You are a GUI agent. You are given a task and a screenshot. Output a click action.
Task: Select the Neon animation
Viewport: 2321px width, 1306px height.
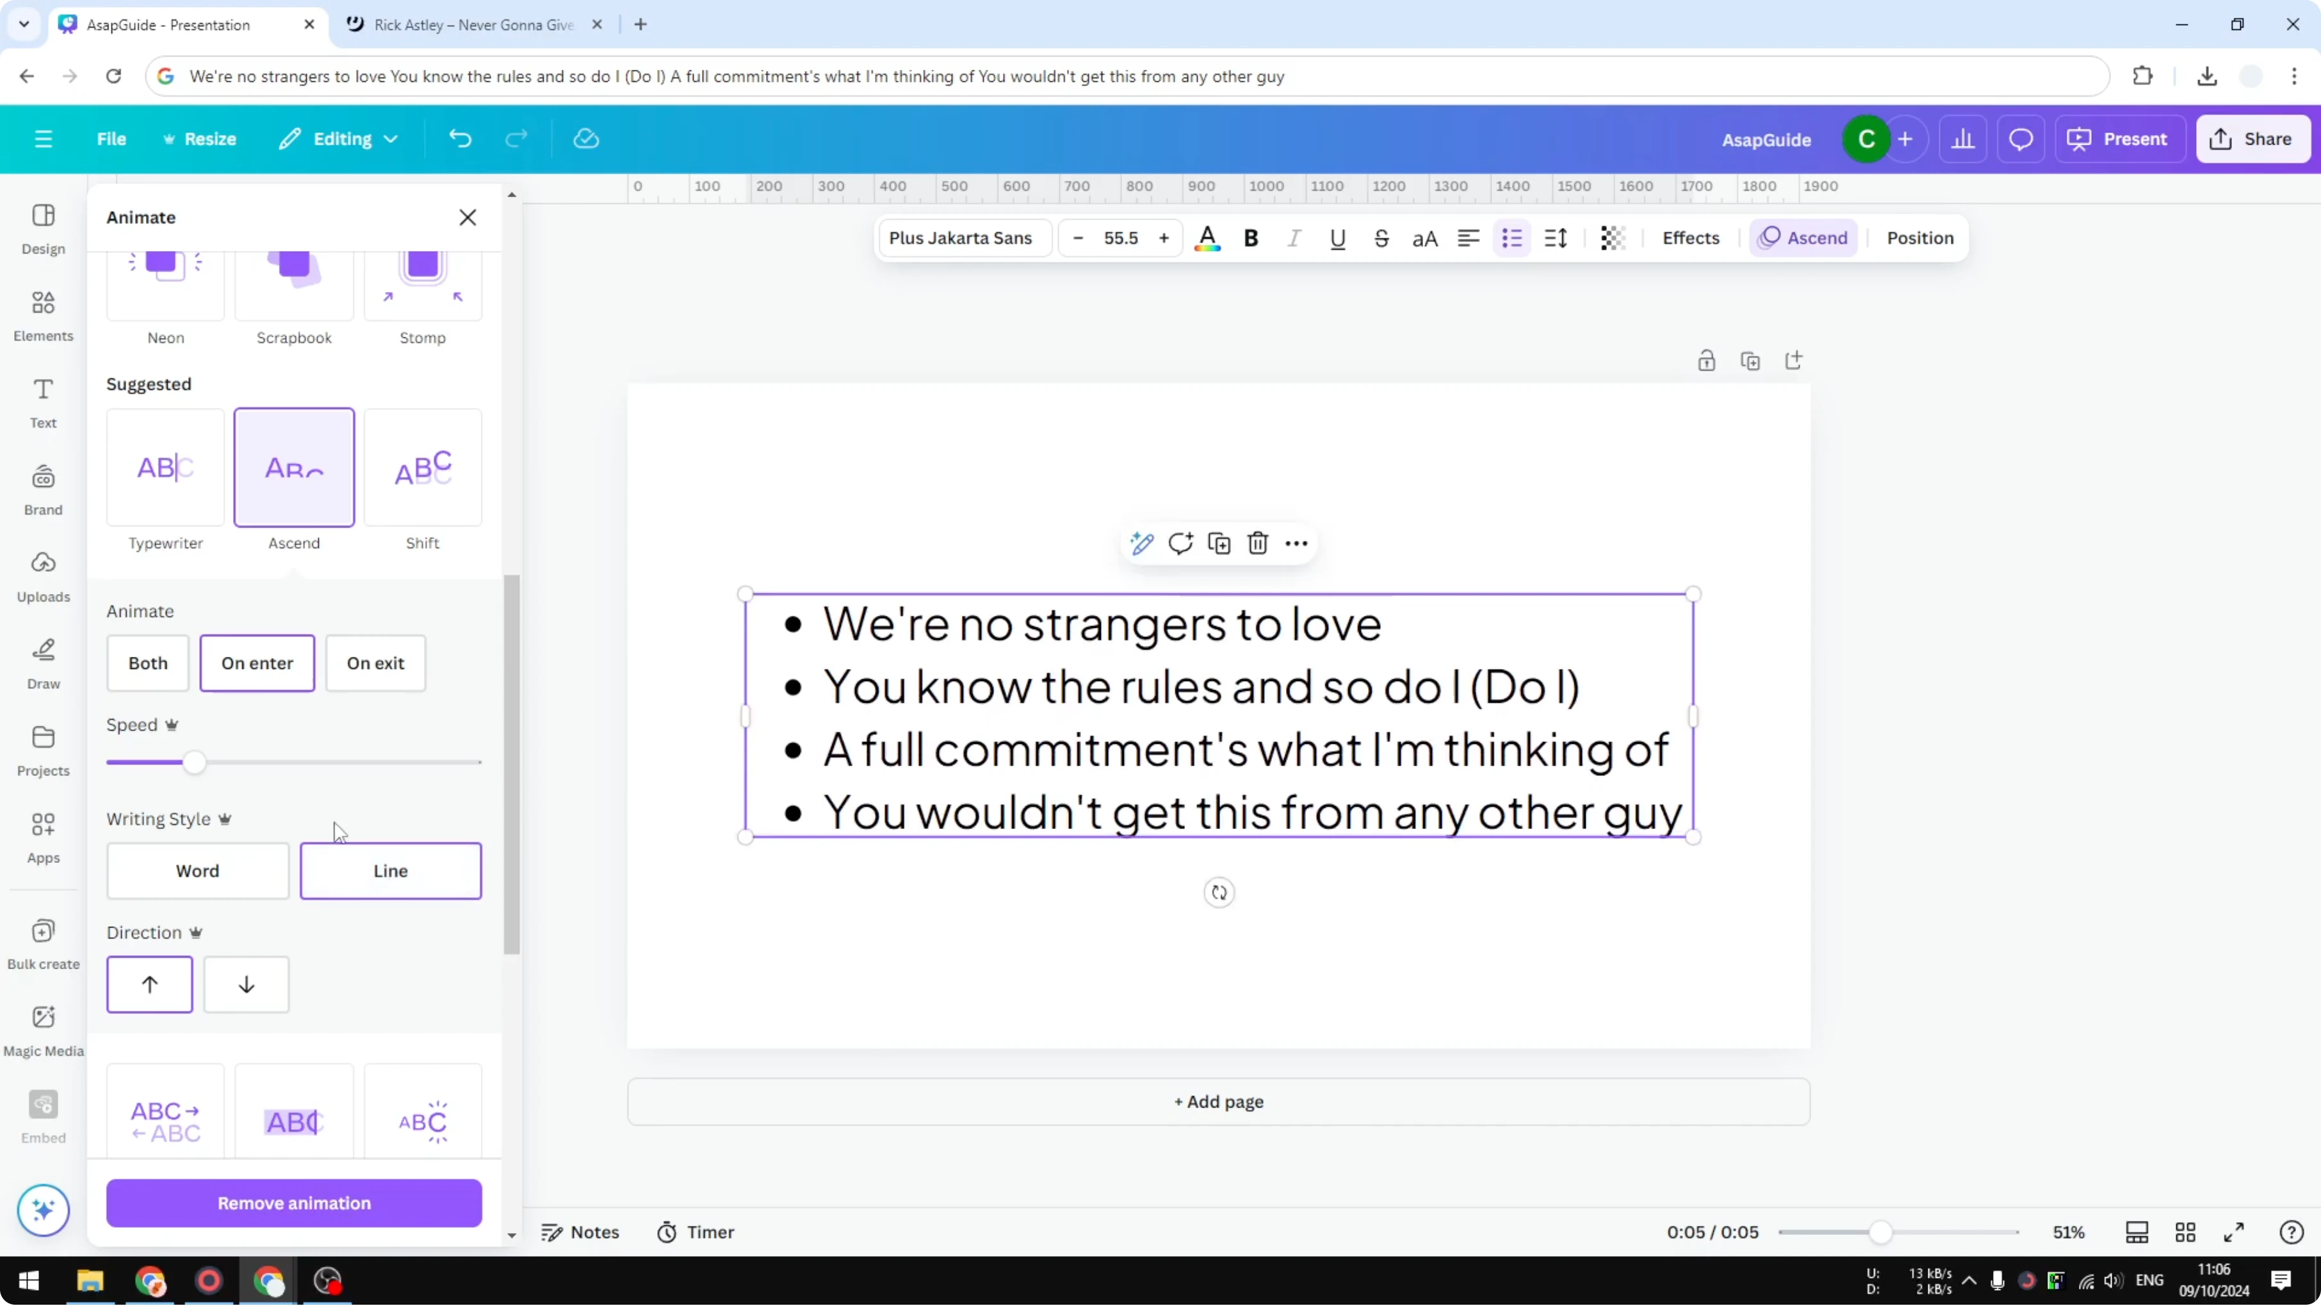(166, 286)
